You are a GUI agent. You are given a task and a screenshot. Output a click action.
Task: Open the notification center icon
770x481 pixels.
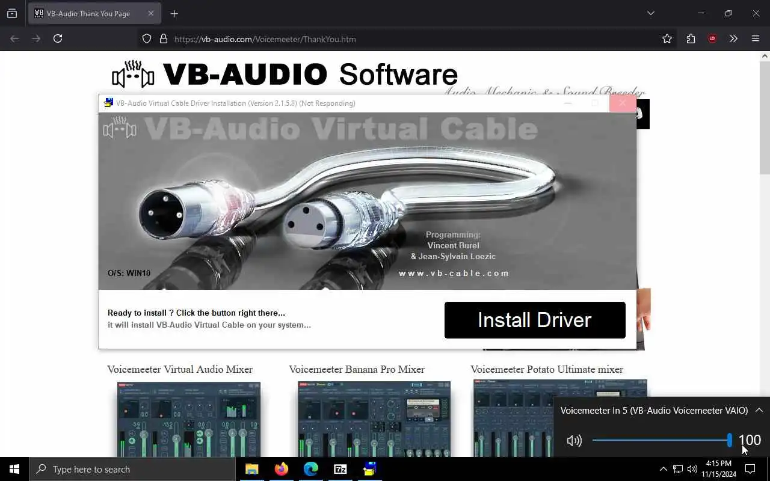click(x=750, y=469)
